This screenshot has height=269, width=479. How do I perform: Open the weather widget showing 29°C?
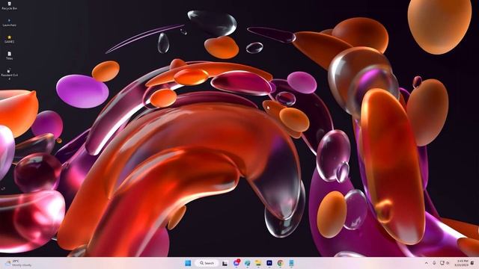coord(19,263)
